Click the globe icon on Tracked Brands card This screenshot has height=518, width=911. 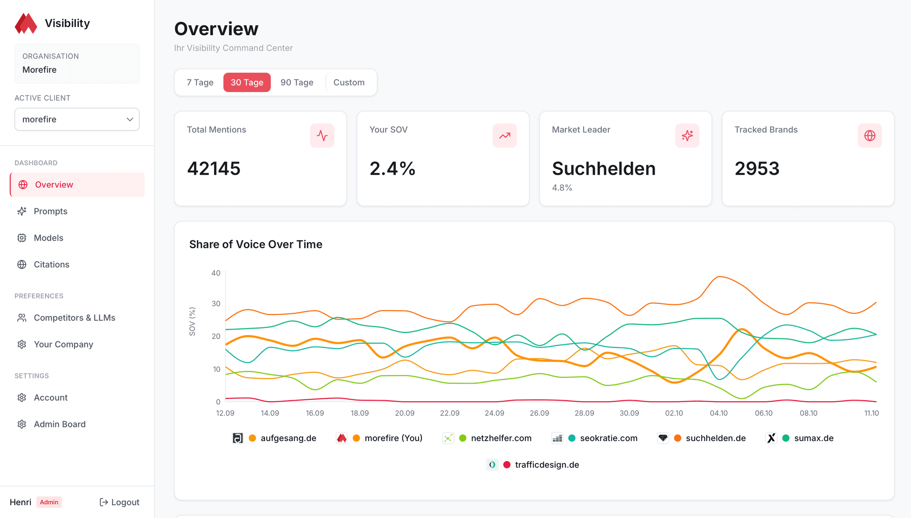click(870, 135)
